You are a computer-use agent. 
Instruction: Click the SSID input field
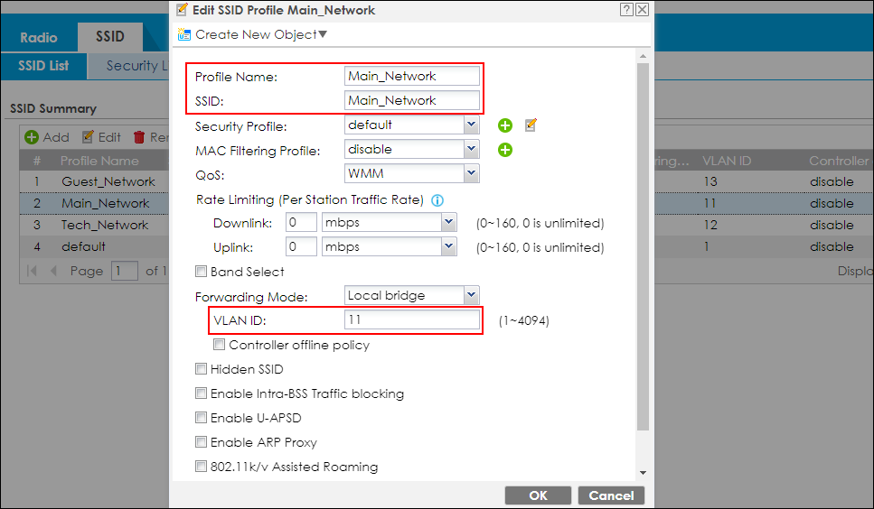pos(412,101)
